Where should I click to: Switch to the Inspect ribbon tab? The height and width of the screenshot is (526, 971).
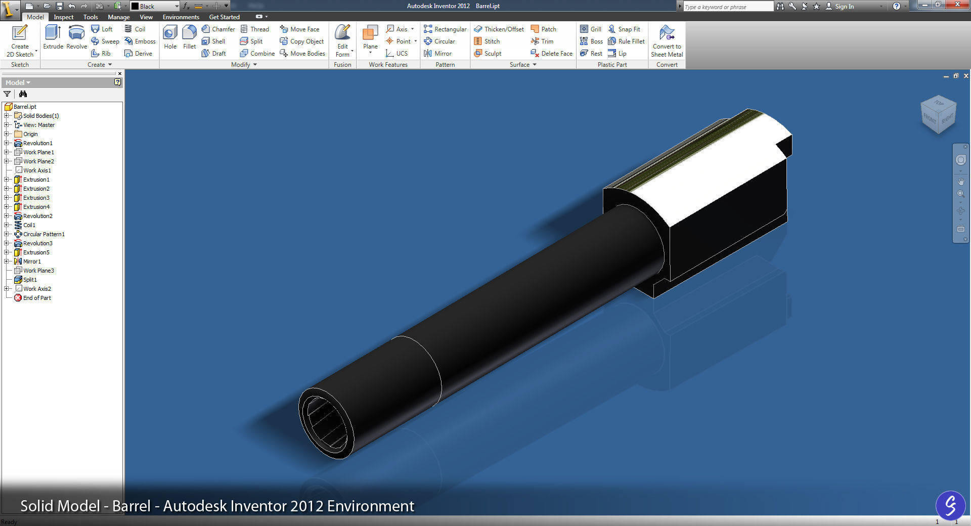click(x=64, y=17)
